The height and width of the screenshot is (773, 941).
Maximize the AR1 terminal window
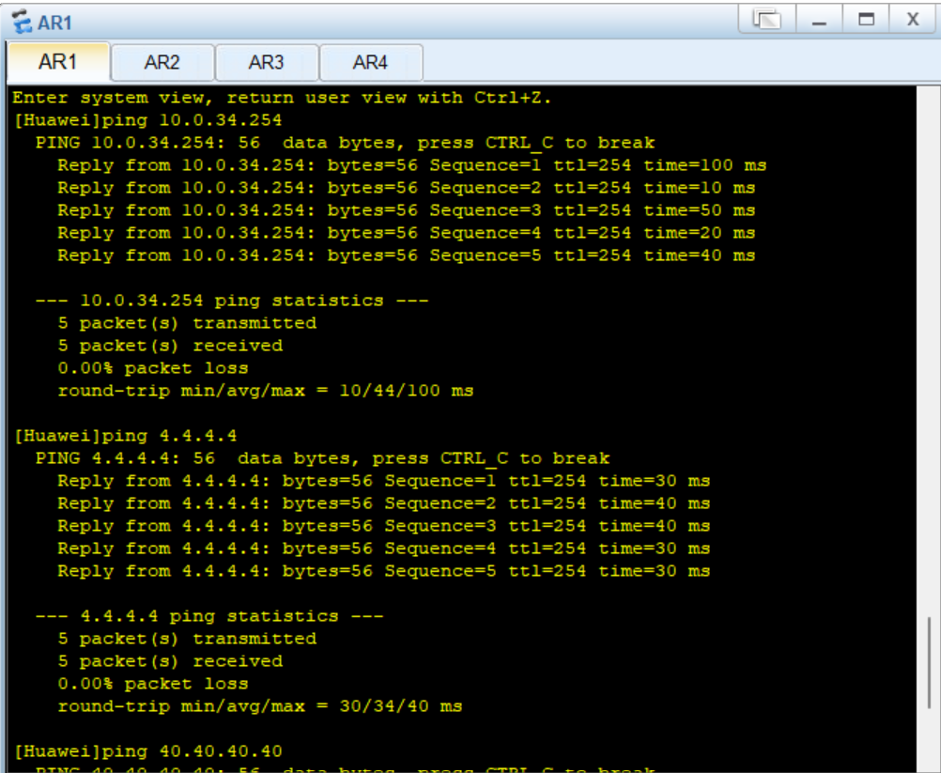(866, 19)
